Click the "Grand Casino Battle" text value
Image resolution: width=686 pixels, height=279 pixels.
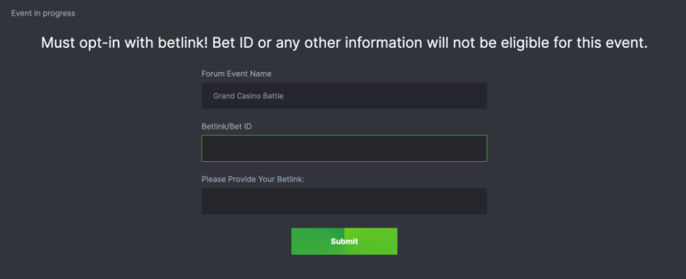coord(248,96)
